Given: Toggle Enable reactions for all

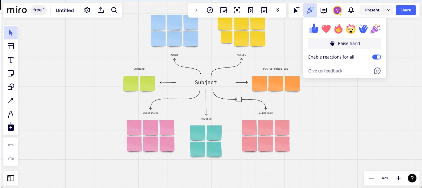Looking at the screenshot, I should 377,57.
